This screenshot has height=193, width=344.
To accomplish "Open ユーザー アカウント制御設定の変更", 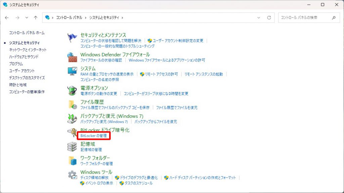I will pyautogui.click(x=178, y=40).
